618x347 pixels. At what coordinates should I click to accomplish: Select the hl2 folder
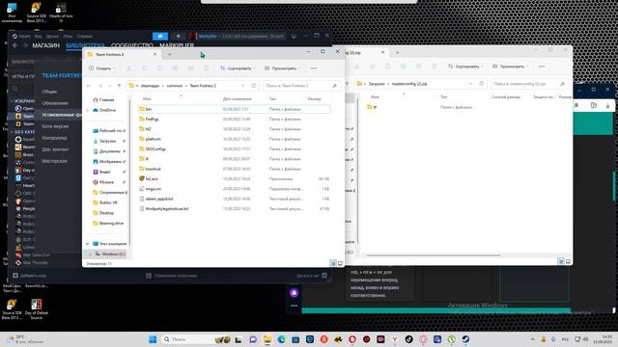(235, 128)
